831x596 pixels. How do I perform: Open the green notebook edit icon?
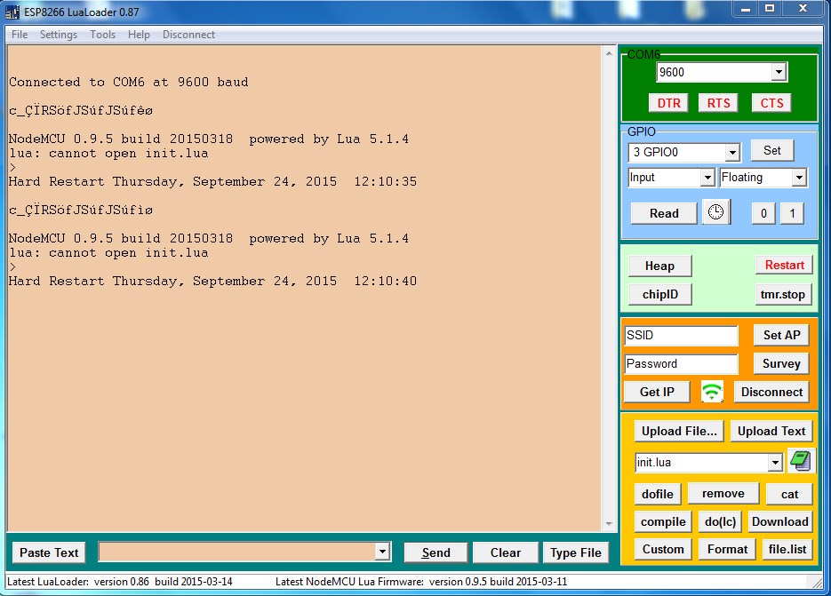coord(800,461)
